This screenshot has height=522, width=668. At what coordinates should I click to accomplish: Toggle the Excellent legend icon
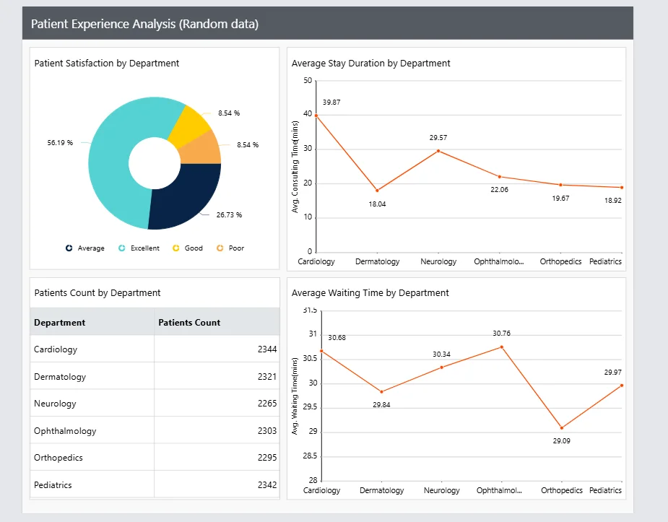[x=122, y=248]
